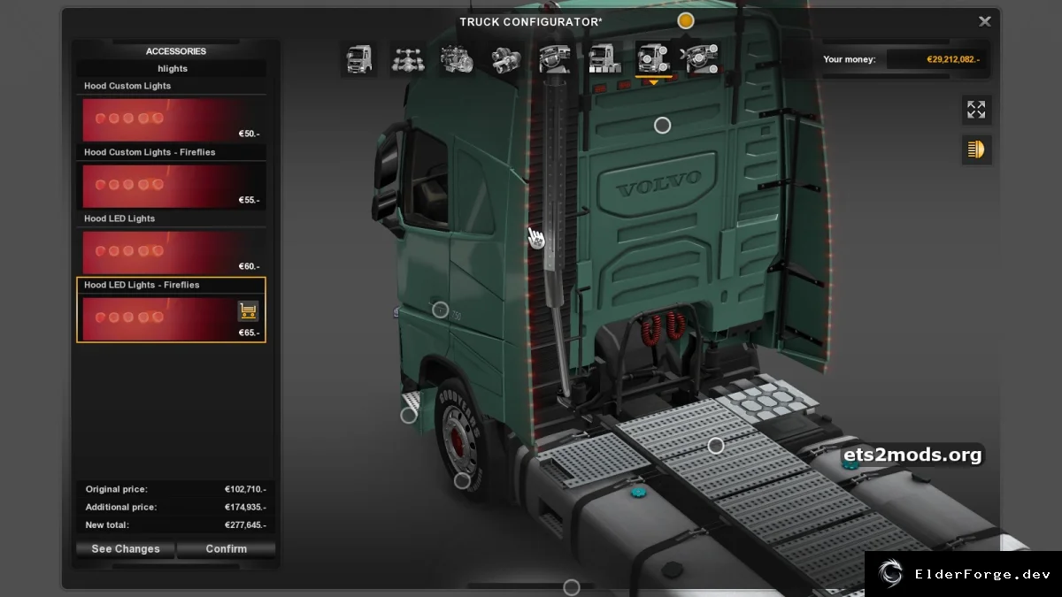Click the ACCESSORIES panel header
1062x597 pixels.
point(176,51)
